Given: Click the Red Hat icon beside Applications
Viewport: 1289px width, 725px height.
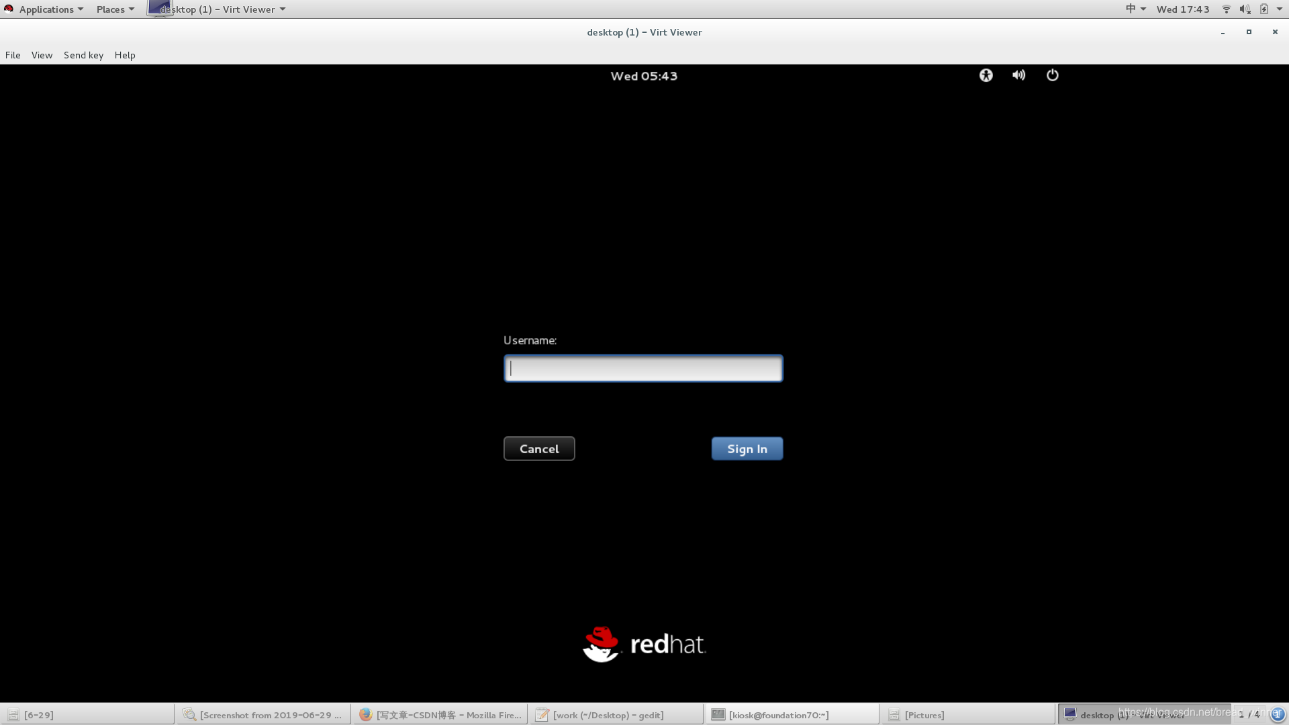Looking at the screenshot, I should (x=9, y=9).
